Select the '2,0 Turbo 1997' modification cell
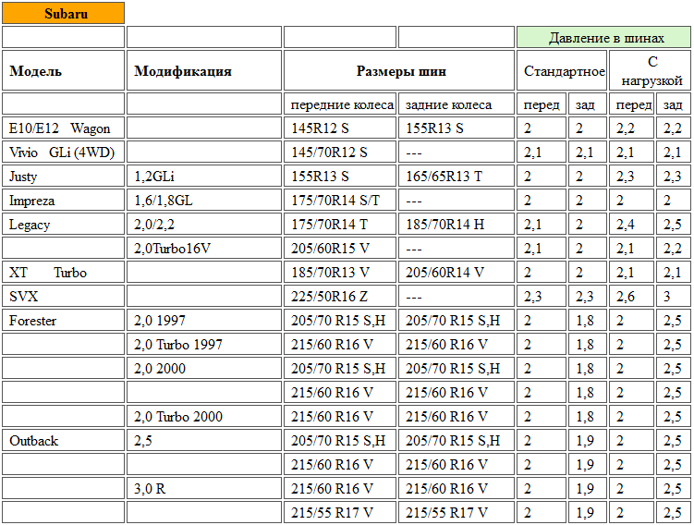 (204, 345)
